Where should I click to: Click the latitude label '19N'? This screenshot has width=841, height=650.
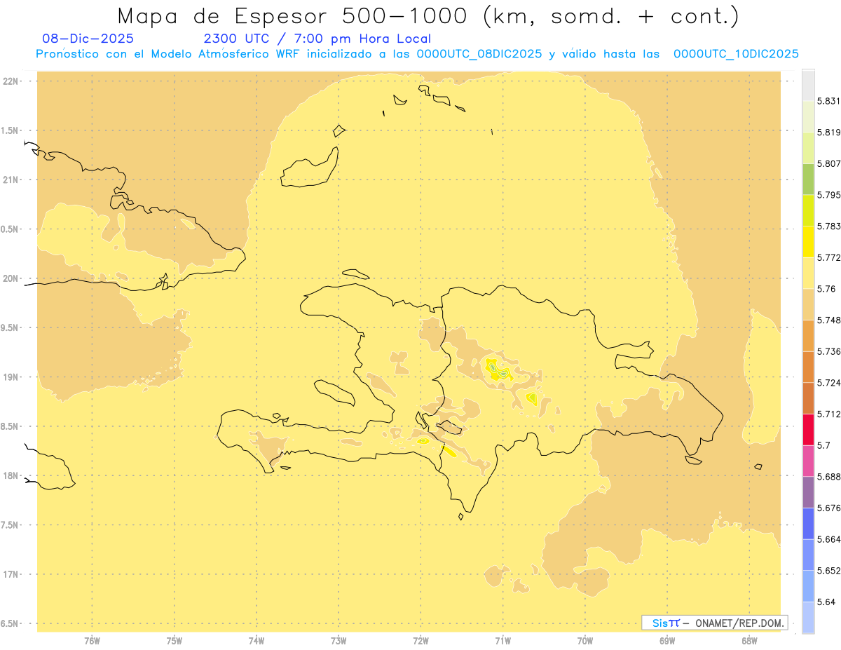tap(10, 377)
